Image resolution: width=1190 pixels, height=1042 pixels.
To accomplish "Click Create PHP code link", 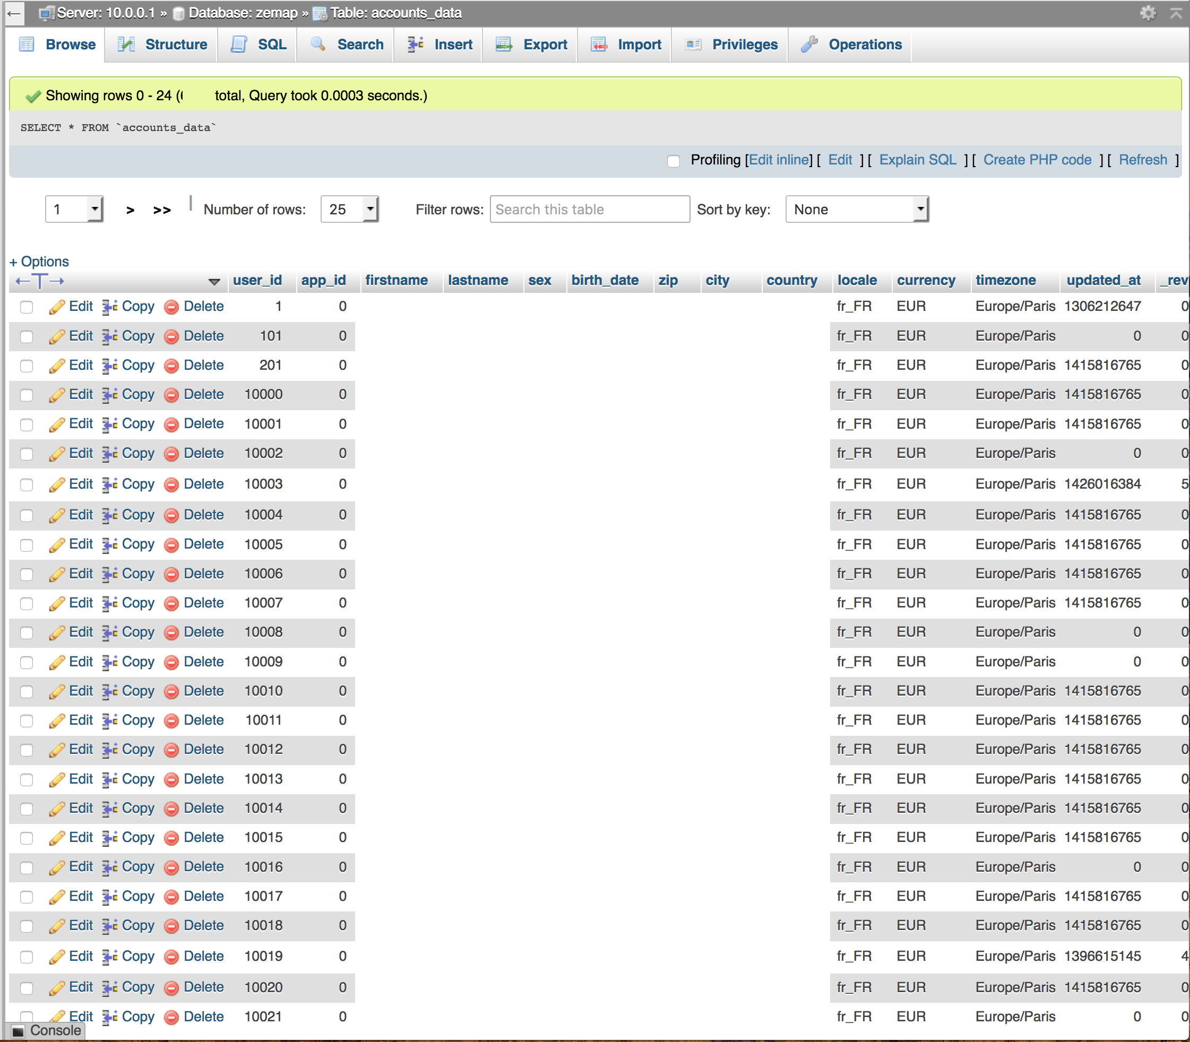I will point(1037,160).
